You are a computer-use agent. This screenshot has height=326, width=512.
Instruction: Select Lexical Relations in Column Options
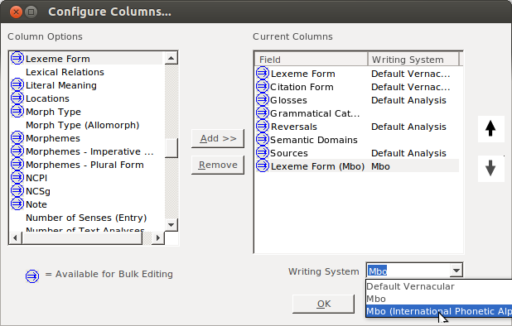(x=65, y=72)
